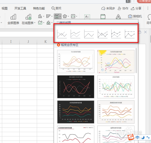
Task: Insert a bar chart from the ribbon icon
Action: coord(48,16)
